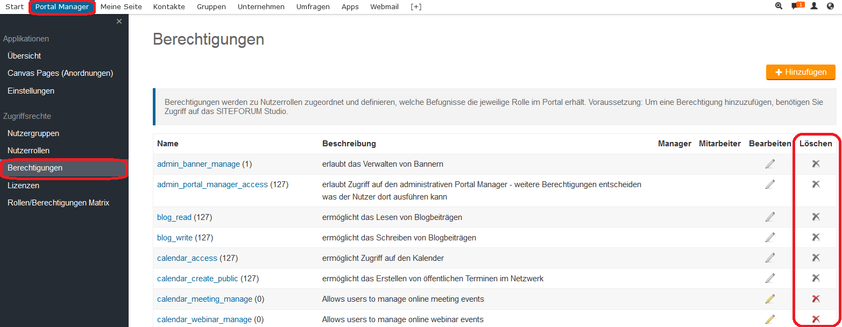Click the Hinzufügen button
Screen dimensions: 842x327
tap(800, 72)
